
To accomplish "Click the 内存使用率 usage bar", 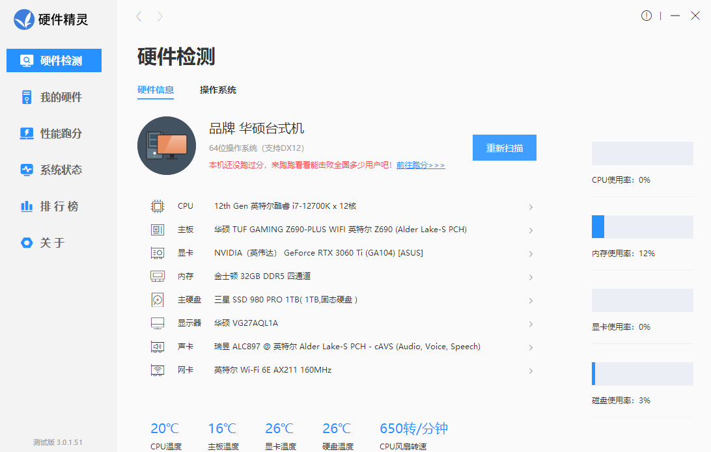I will click(x=643, y=226).
